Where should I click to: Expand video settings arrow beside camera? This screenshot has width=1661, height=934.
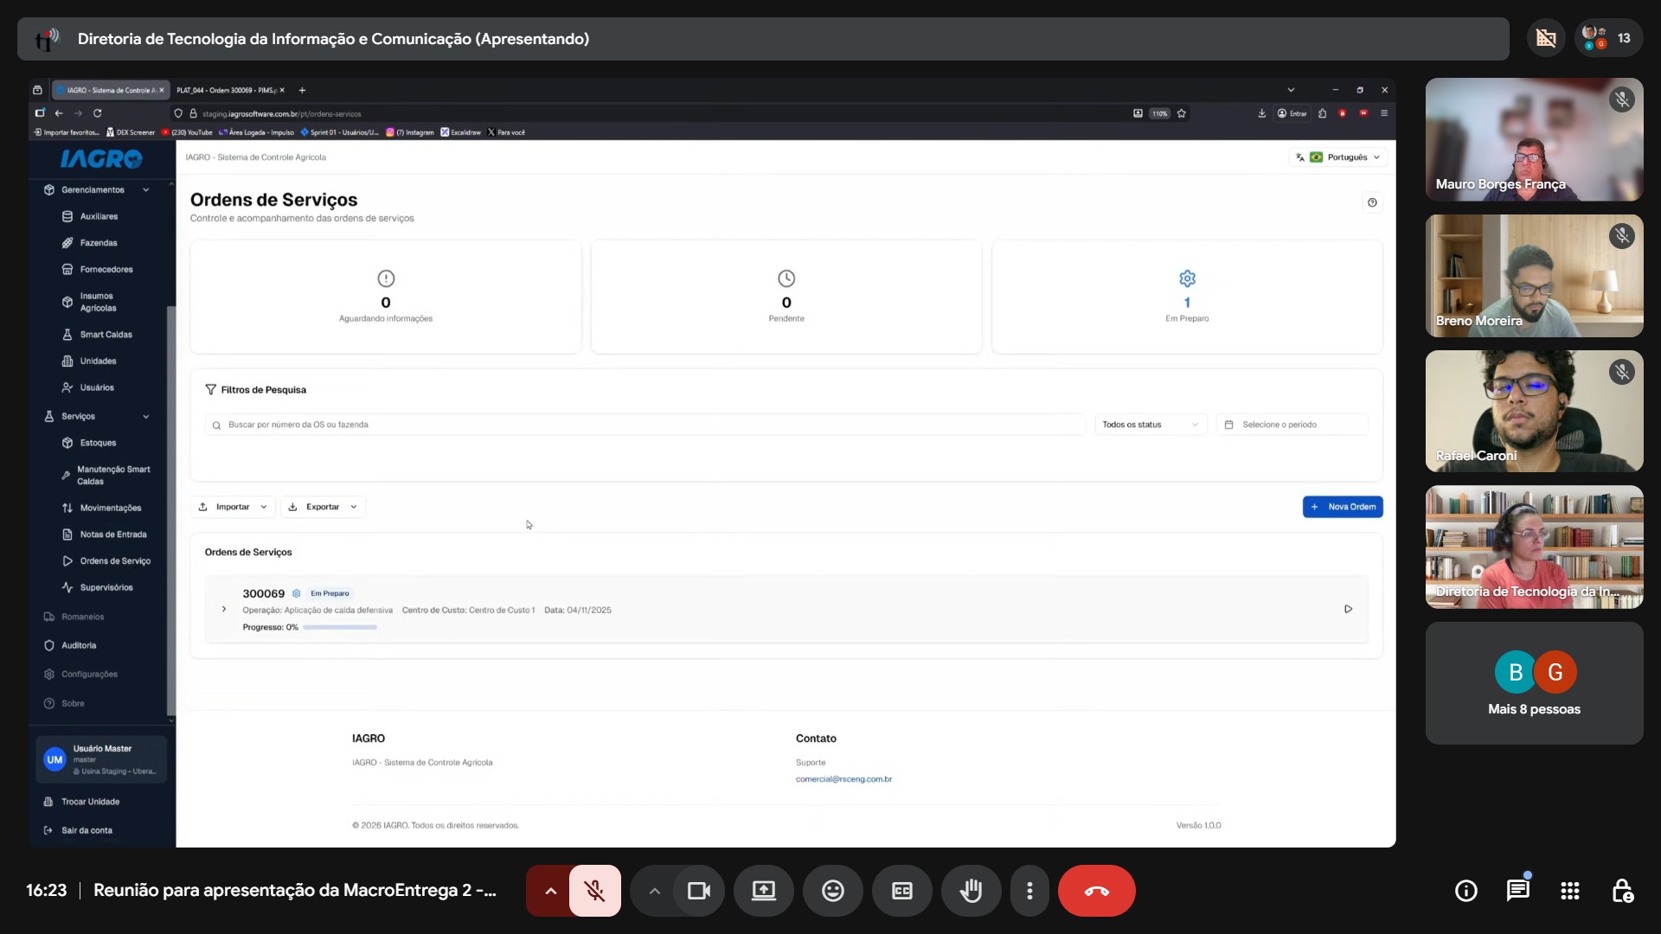654,891
